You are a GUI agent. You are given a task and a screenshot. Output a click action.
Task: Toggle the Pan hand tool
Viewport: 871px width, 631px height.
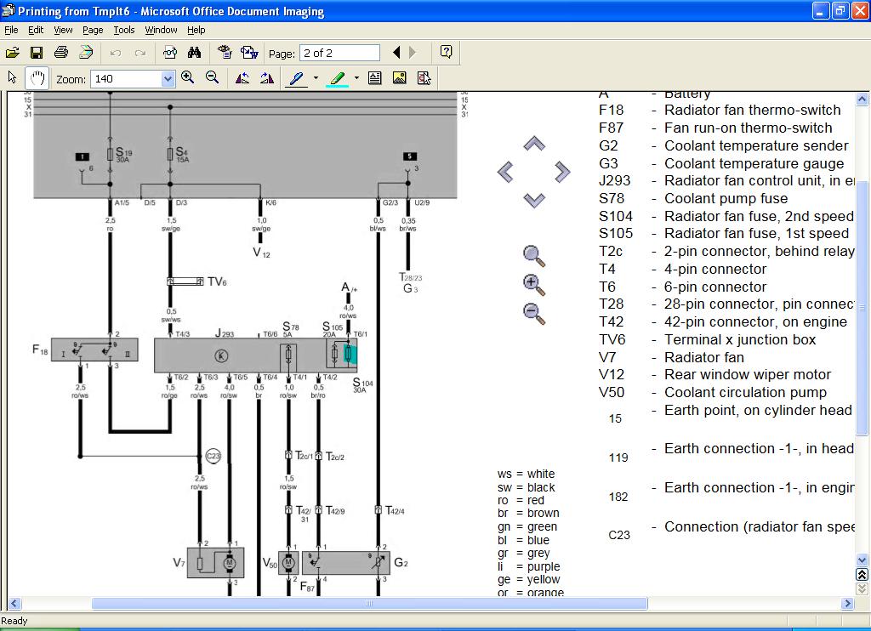(x=37, y=78)
